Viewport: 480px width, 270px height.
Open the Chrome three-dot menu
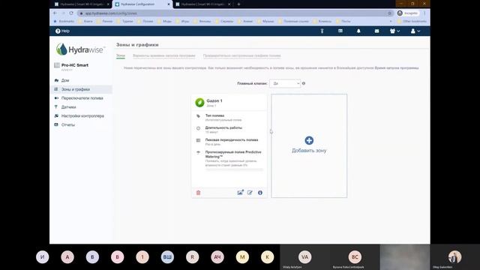click(424, 13)
